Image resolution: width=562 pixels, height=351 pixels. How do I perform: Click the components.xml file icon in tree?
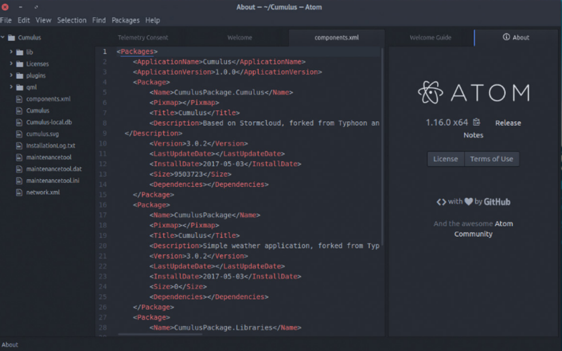[x=19, y=99]
